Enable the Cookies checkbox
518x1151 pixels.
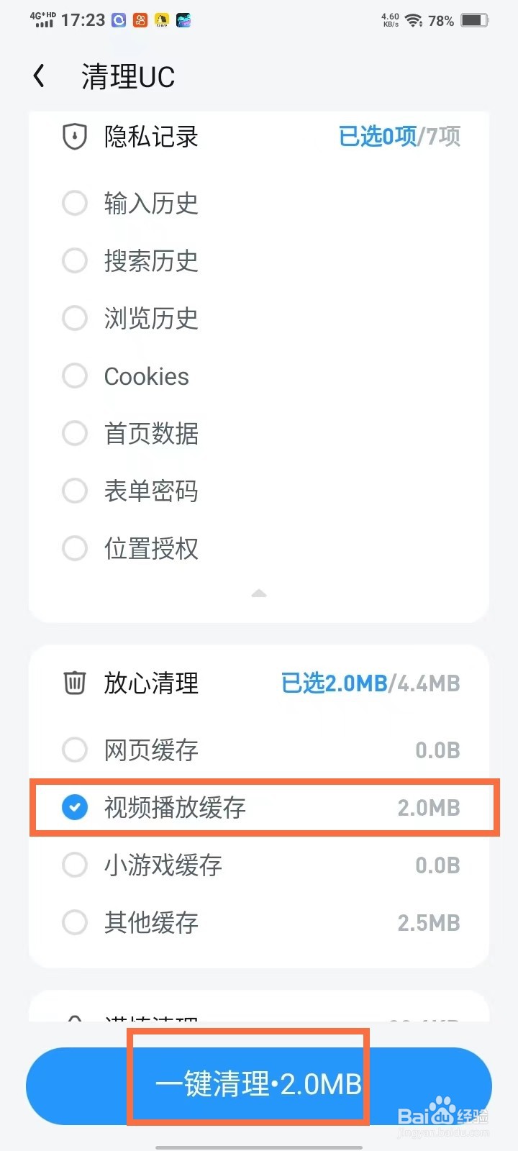click(x=75, y=376)
